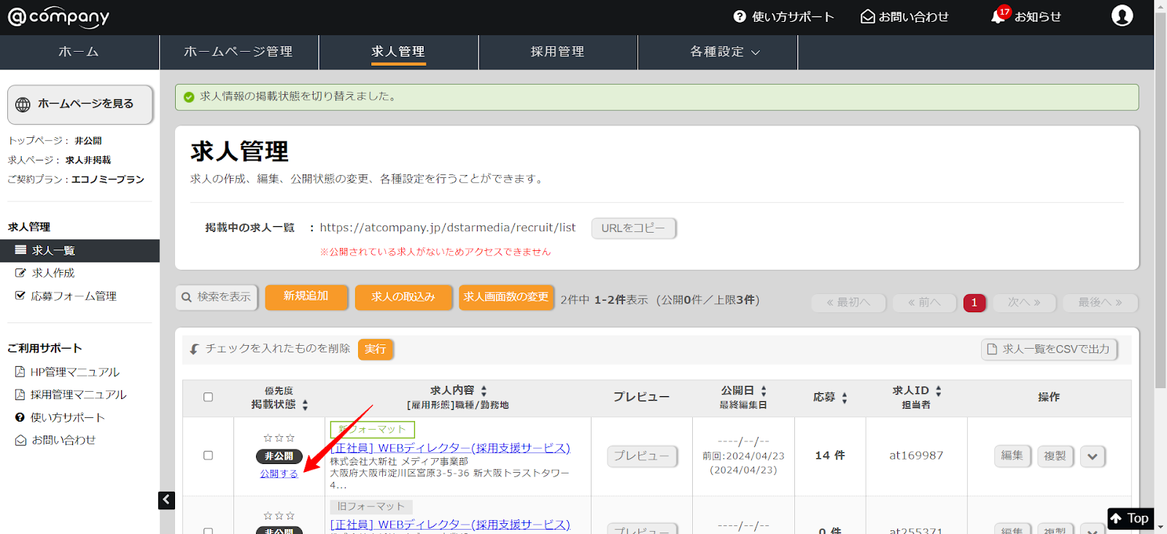The height and width of the screenshot is (534, 1167).
Task: Select 求人管理 tab
Action: pos(398,52)
